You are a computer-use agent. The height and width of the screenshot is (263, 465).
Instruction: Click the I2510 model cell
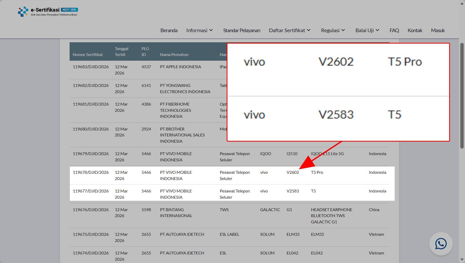click(292, 154)
